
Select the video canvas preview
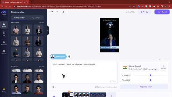point(109,35)
